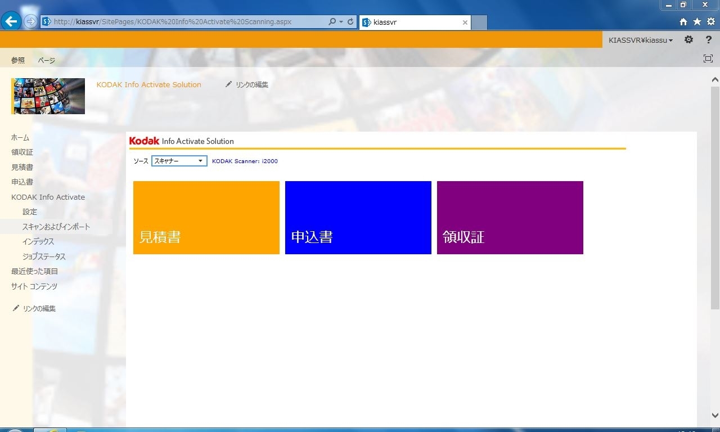Refresh the page with the reload icon
This screenshot has height=432, width=720.
pos(350,22)
